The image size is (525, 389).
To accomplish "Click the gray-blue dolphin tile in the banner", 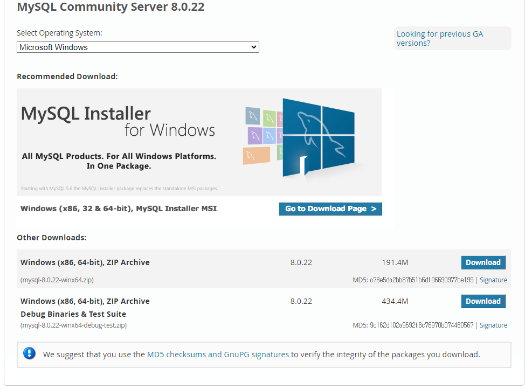I will coord(253,116).
